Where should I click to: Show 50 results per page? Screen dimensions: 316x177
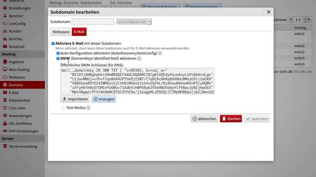coord(296,72)
